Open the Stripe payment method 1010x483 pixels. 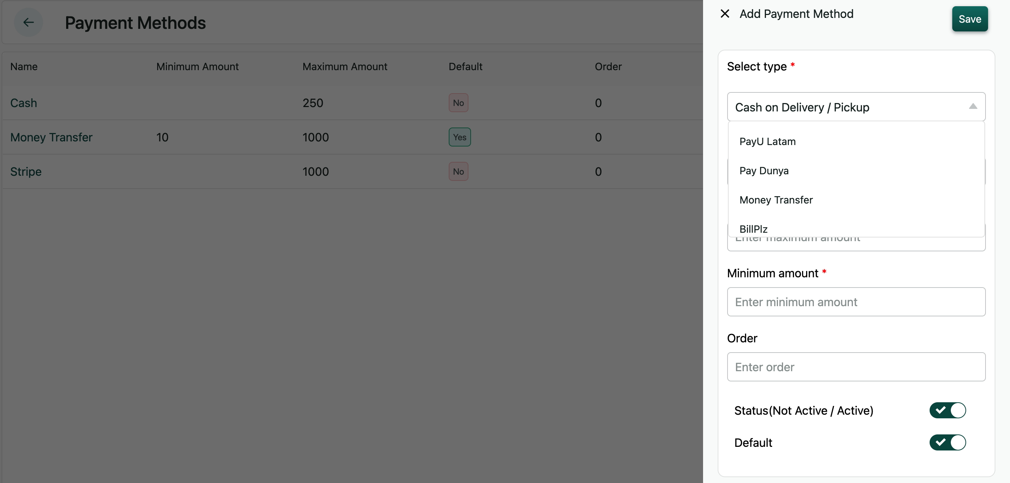(x=26, y=172)
